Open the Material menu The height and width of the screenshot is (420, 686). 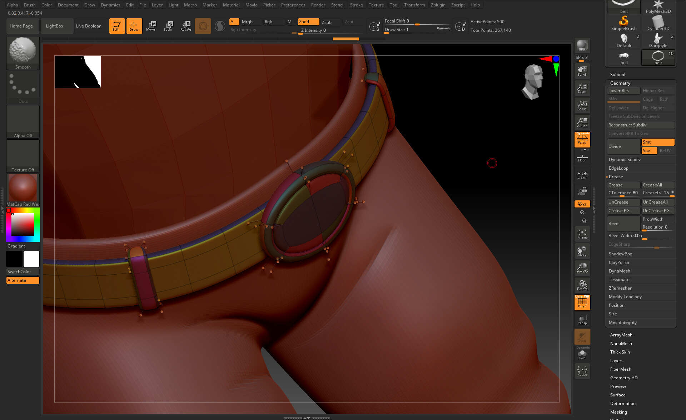click(x=231, y=5)
